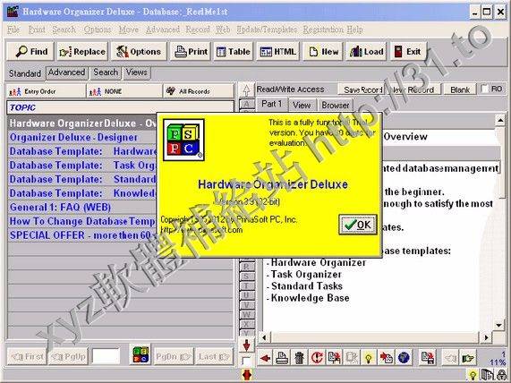
Task: Click the page number input field
Action: (x=106, y=356)
